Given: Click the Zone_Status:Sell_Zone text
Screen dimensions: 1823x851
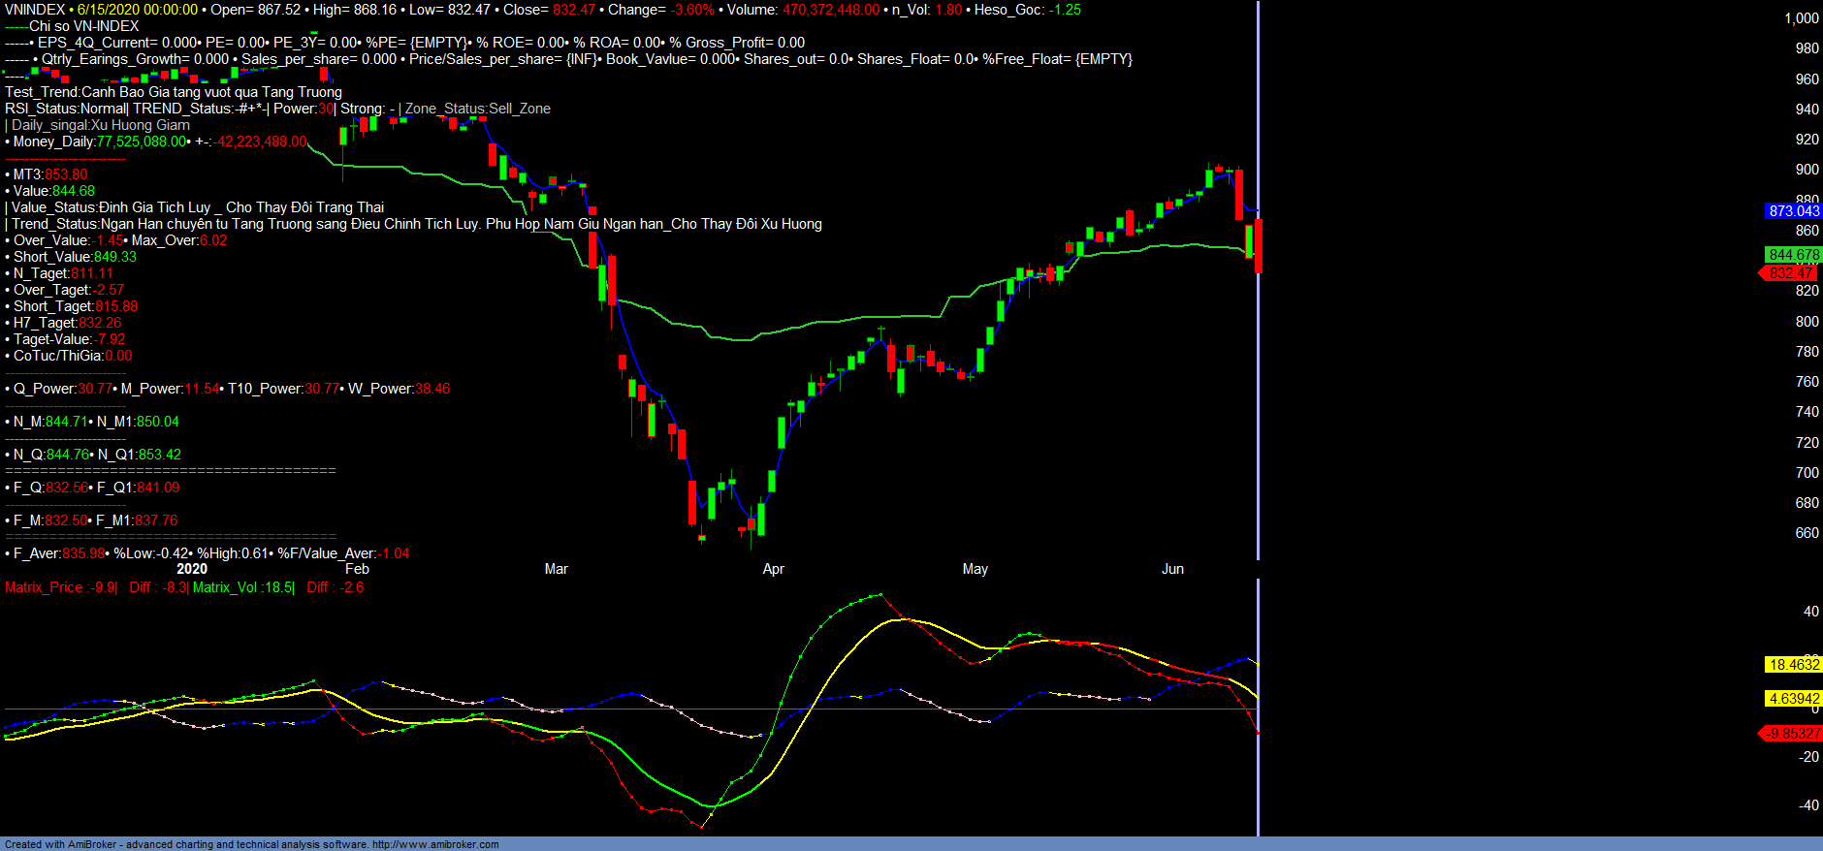Looking at the screenshot, I should tap(477, 109).
